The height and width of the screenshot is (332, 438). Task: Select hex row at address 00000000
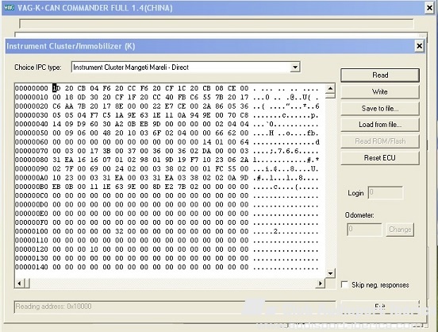167,88
